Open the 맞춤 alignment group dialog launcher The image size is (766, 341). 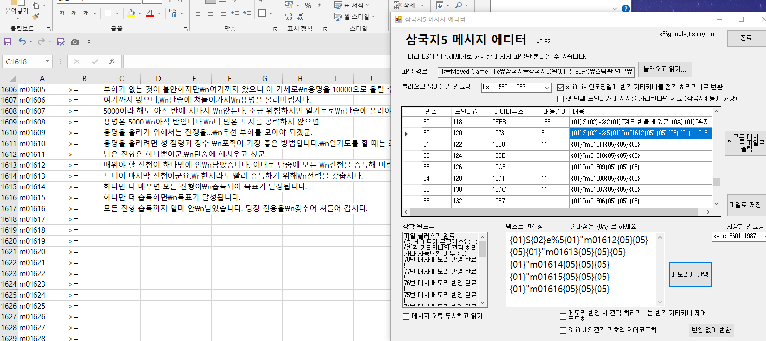coord(275,29)
